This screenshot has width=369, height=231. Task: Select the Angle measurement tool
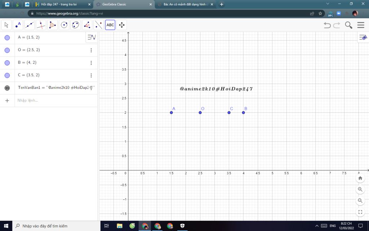[x=87, y=25]
